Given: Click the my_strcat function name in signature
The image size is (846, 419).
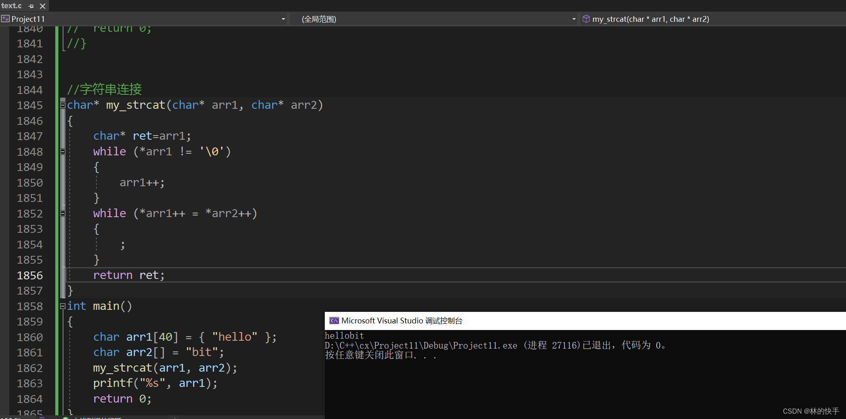Looking at the screenshot, I should point(135,105).
